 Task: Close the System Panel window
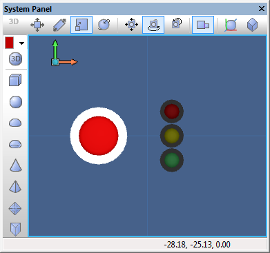coord(262,9)
